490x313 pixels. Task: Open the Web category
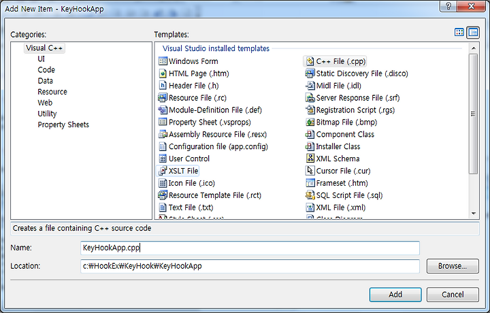(x=45, y=103)
